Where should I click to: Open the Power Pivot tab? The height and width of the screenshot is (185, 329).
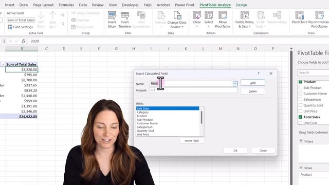185,5
